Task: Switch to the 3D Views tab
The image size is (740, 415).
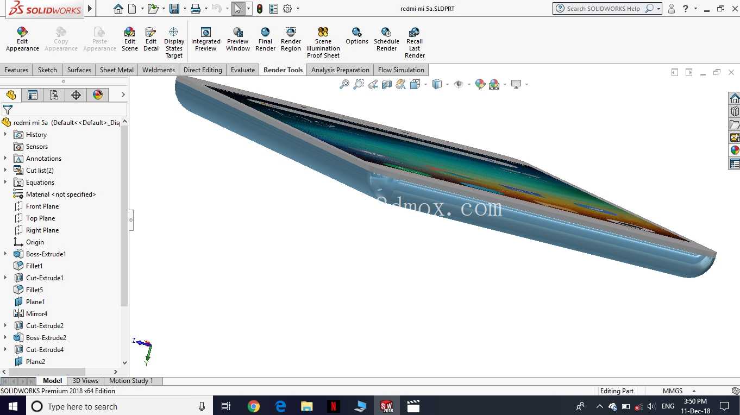Action: [x=85, y=381]
